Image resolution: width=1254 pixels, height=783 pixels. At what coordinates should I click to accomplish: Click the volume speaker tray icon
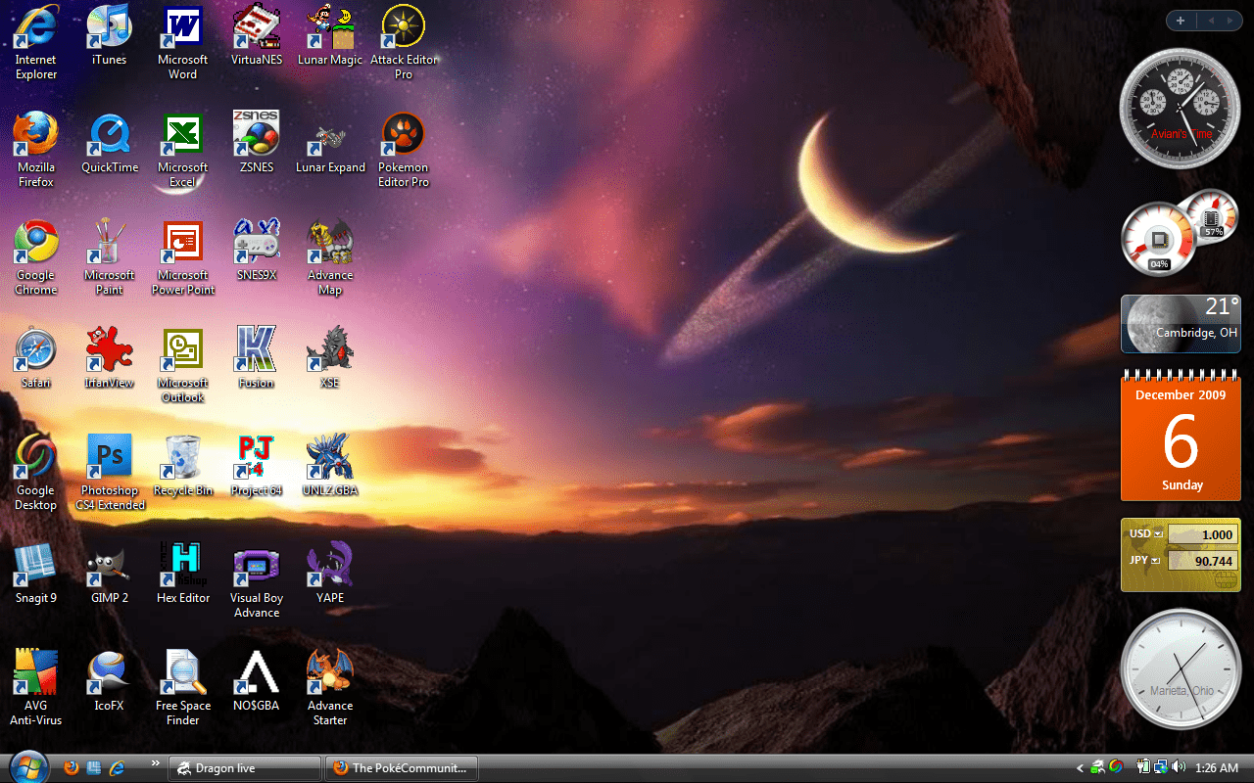point(1178,767)
